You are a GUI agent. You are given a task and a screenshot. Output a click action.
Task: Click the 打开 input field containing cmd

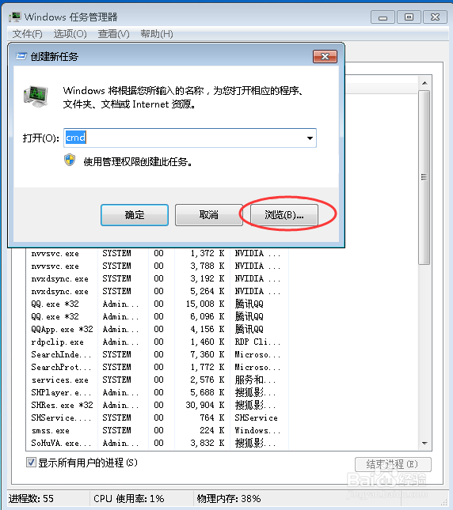pyautogui.click(x=189, y=138)
